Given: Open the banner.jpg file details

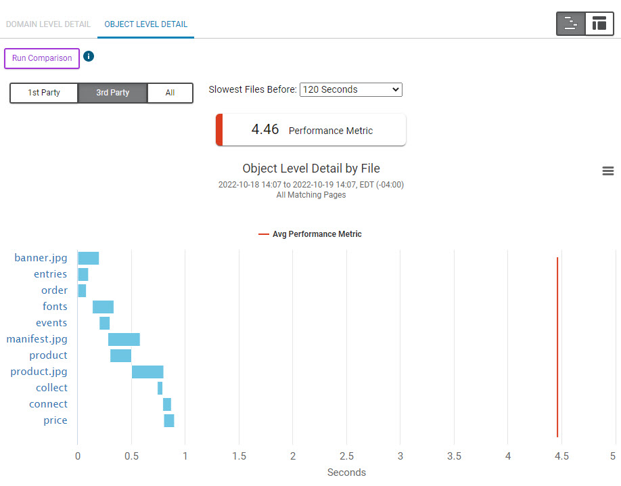Looking at the screenshot, I should pyautogui.click(x=41, y=258).
